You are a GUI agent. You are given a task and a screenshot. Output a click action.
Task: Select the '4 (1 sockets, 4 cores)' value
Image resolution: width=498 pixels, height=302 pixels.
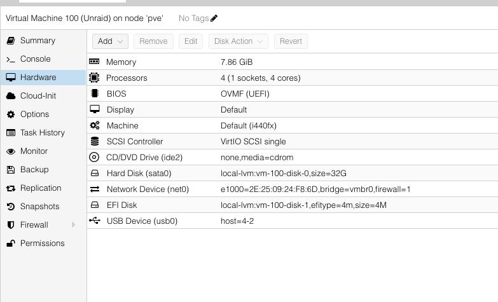click(260, 78)
